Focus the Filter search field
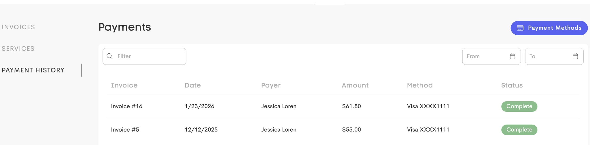 tap(150, 56)
